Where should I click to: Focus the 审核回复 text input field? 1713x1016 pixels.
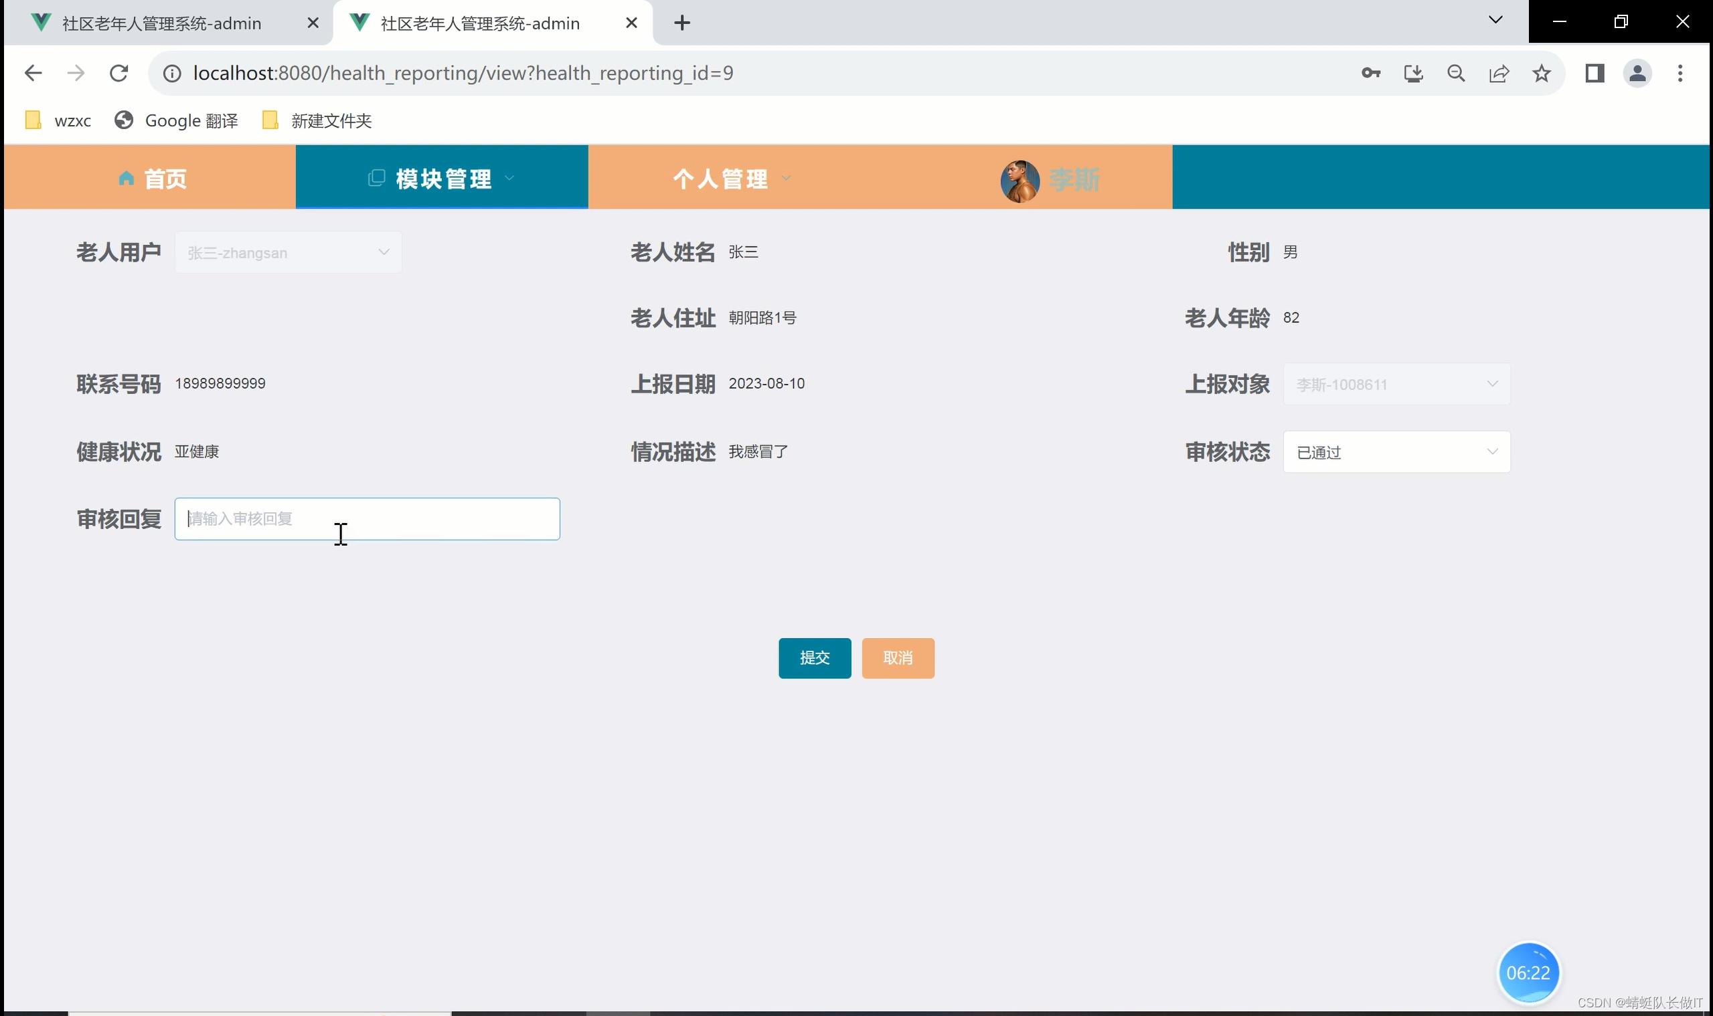(x=367, y=519)
